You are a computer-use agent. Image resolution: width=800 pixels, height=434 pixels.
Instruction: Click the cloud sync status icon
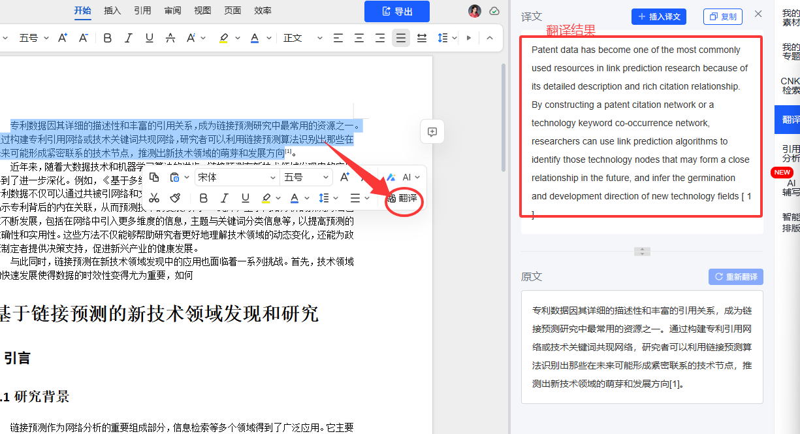494,11
